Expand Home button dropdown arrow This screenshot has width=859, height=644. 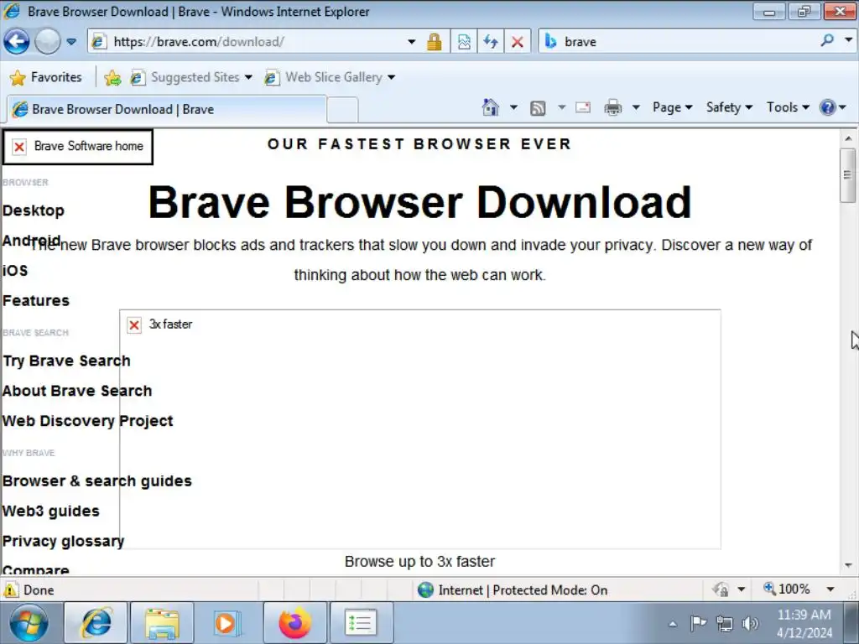[x=513, y=107]
